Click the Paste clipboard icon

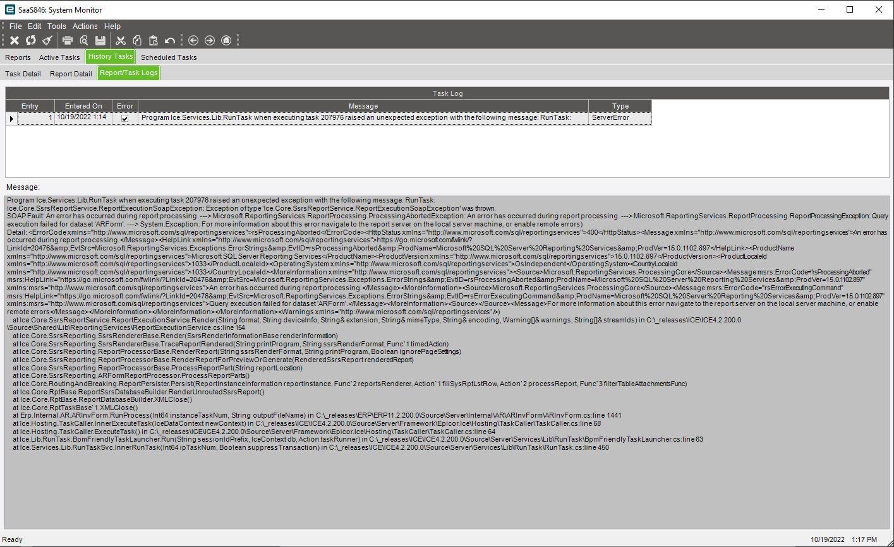pyautogui.click(x=153, y=40)
